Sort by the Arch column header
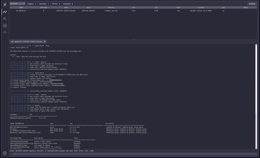The height and width of the screenshot is (158, 260). click(x=179, y=8)
